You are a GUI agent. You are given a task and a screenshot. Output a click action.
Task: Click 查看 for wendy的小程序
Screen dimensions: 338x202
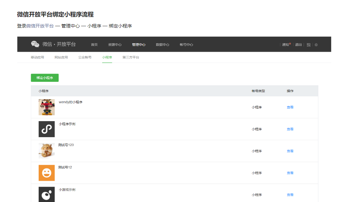290,107
